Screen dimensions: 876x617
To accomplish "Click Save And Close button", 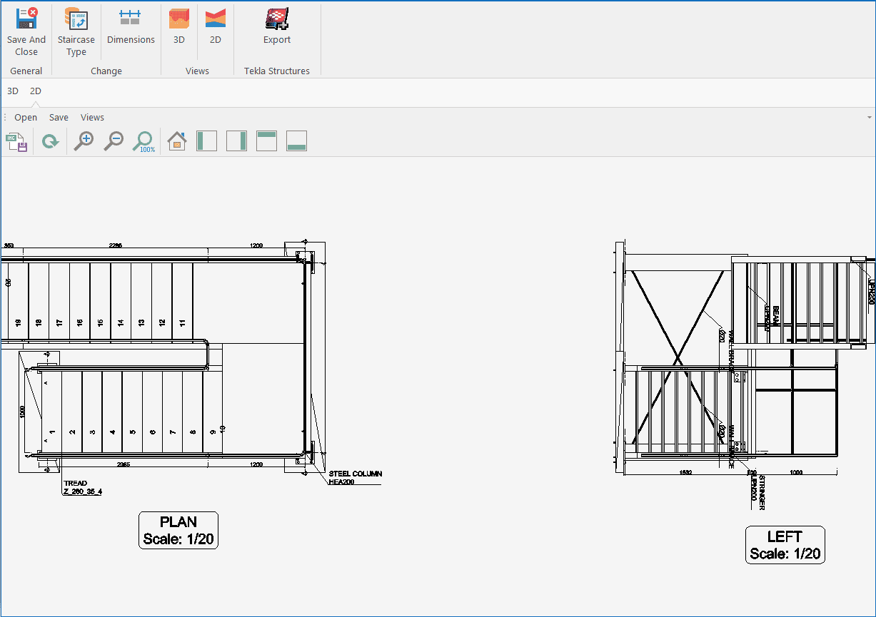I will coord(26,32).
